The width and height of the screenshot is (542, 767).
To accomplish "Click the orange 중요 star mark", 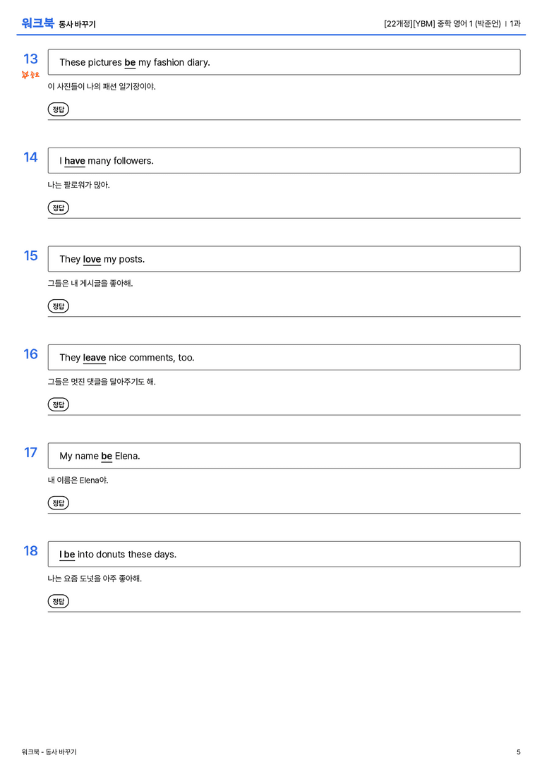I will pyautogui.click(x=30, y=75).
